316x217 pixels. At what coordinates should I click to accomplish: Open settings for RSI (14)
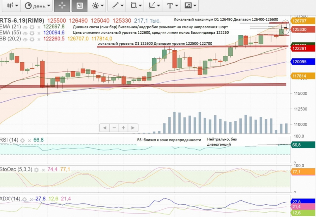tap(23, 141)
